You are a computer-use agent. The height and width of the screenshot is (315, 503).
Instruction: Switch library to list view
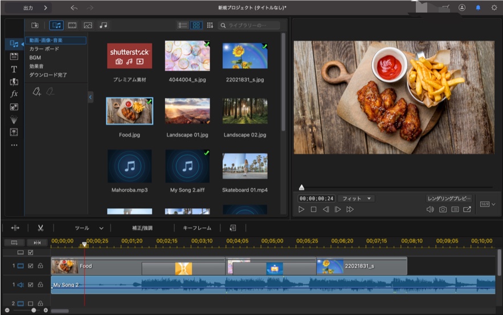pos(183,25)
